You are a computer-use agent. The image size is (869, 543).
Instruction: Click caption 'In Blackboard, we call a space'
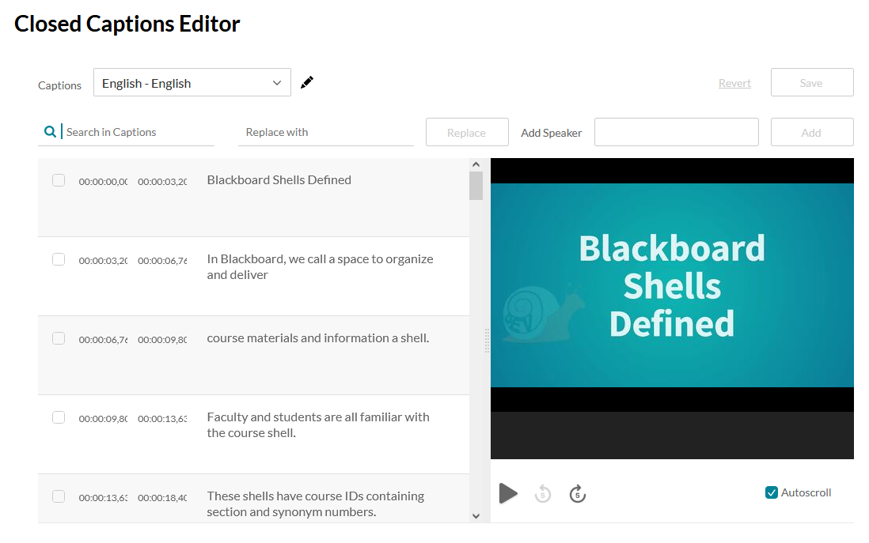click(x=320, y=267)
